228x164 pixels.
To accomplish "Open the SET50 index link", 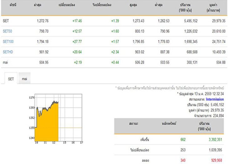I will [8, 31].
